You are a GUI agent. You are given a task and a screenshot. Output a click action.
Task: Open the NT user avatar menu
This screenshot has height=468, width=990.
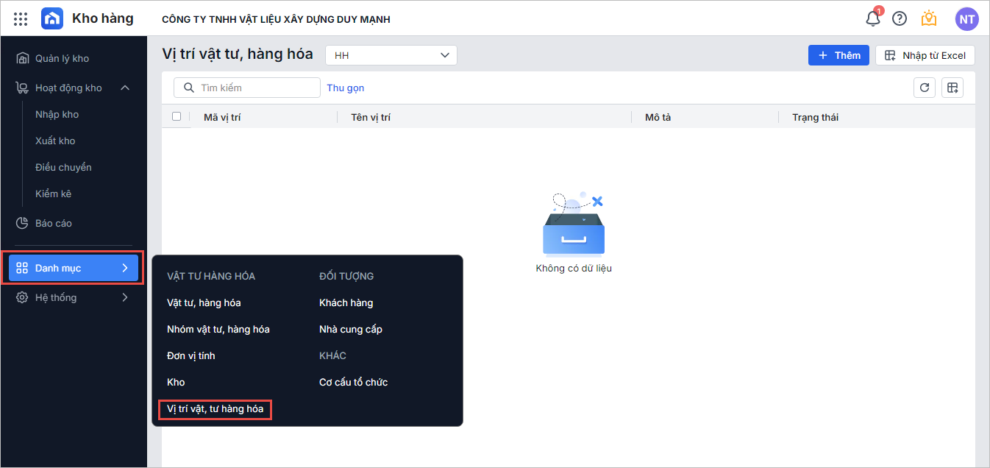coord(966,19)
